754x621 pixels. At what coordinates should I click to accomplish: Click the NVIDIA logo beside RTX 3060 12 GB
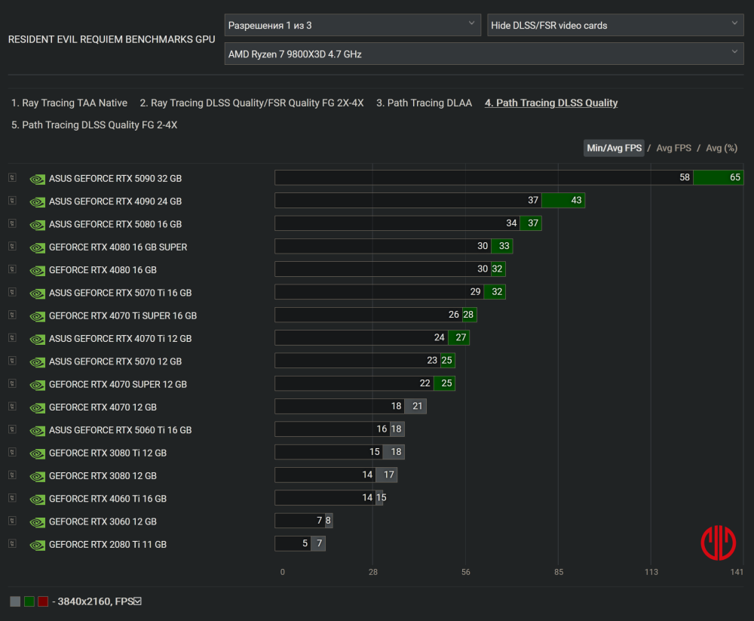37,521
